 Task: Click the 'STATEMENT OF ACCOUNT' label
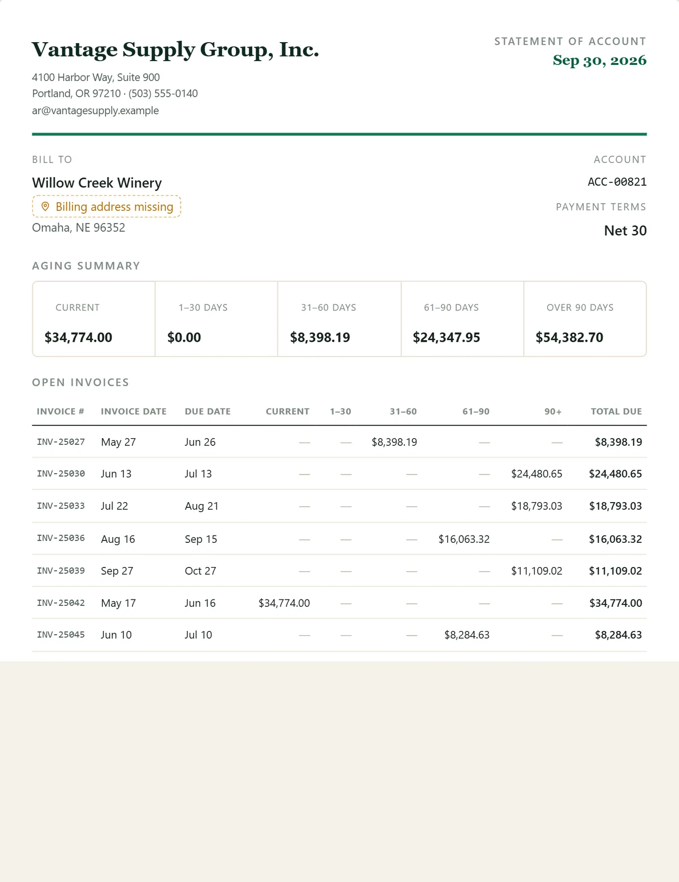tap(570, 42)
